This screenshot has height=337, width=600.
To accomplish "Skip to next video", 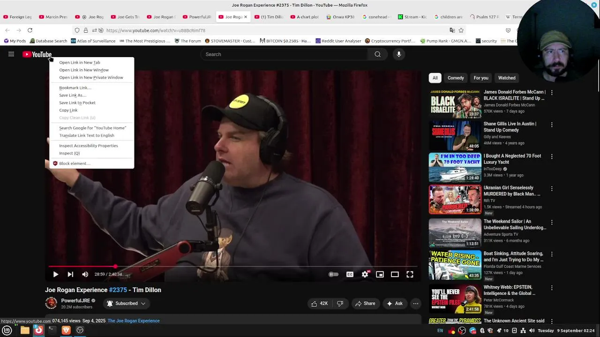I will [x=70, y=274].
